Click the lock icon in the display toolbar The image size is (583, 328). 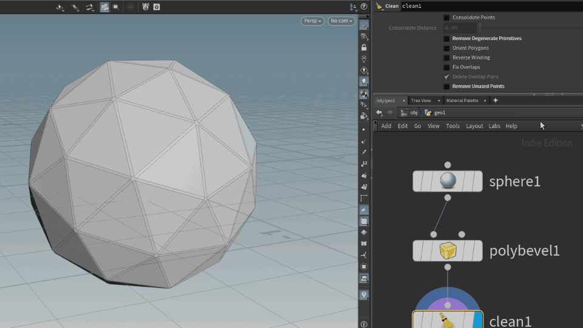(364, 47)
